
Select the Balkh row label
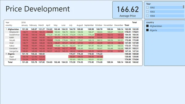pos(12,38)
